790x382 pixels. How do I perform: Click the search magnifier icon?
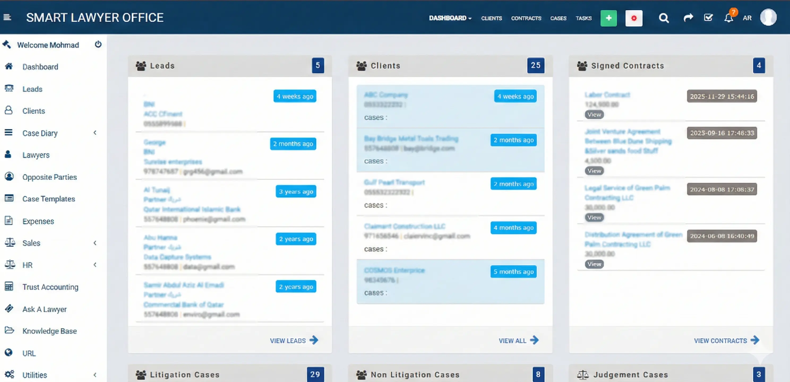663,18
